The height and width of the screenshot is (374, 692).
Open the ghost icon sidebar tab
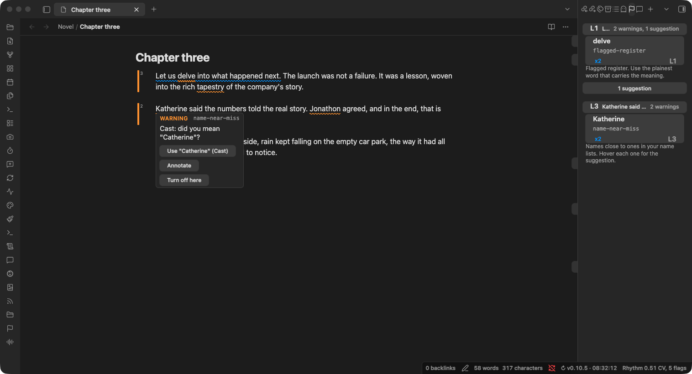624,9
